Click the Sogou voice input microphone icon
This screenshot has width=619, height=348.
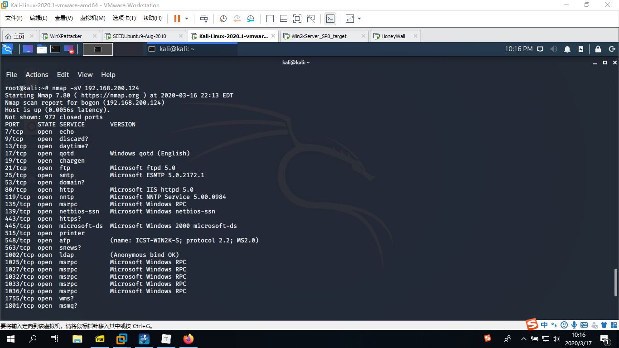click(x=574, y=325)
